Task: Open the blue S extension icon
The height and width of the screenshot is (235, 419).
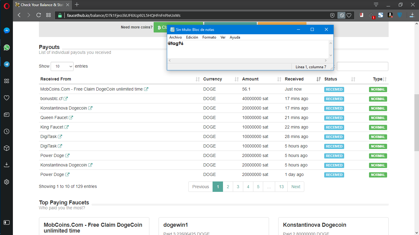Action: point(381,15)
